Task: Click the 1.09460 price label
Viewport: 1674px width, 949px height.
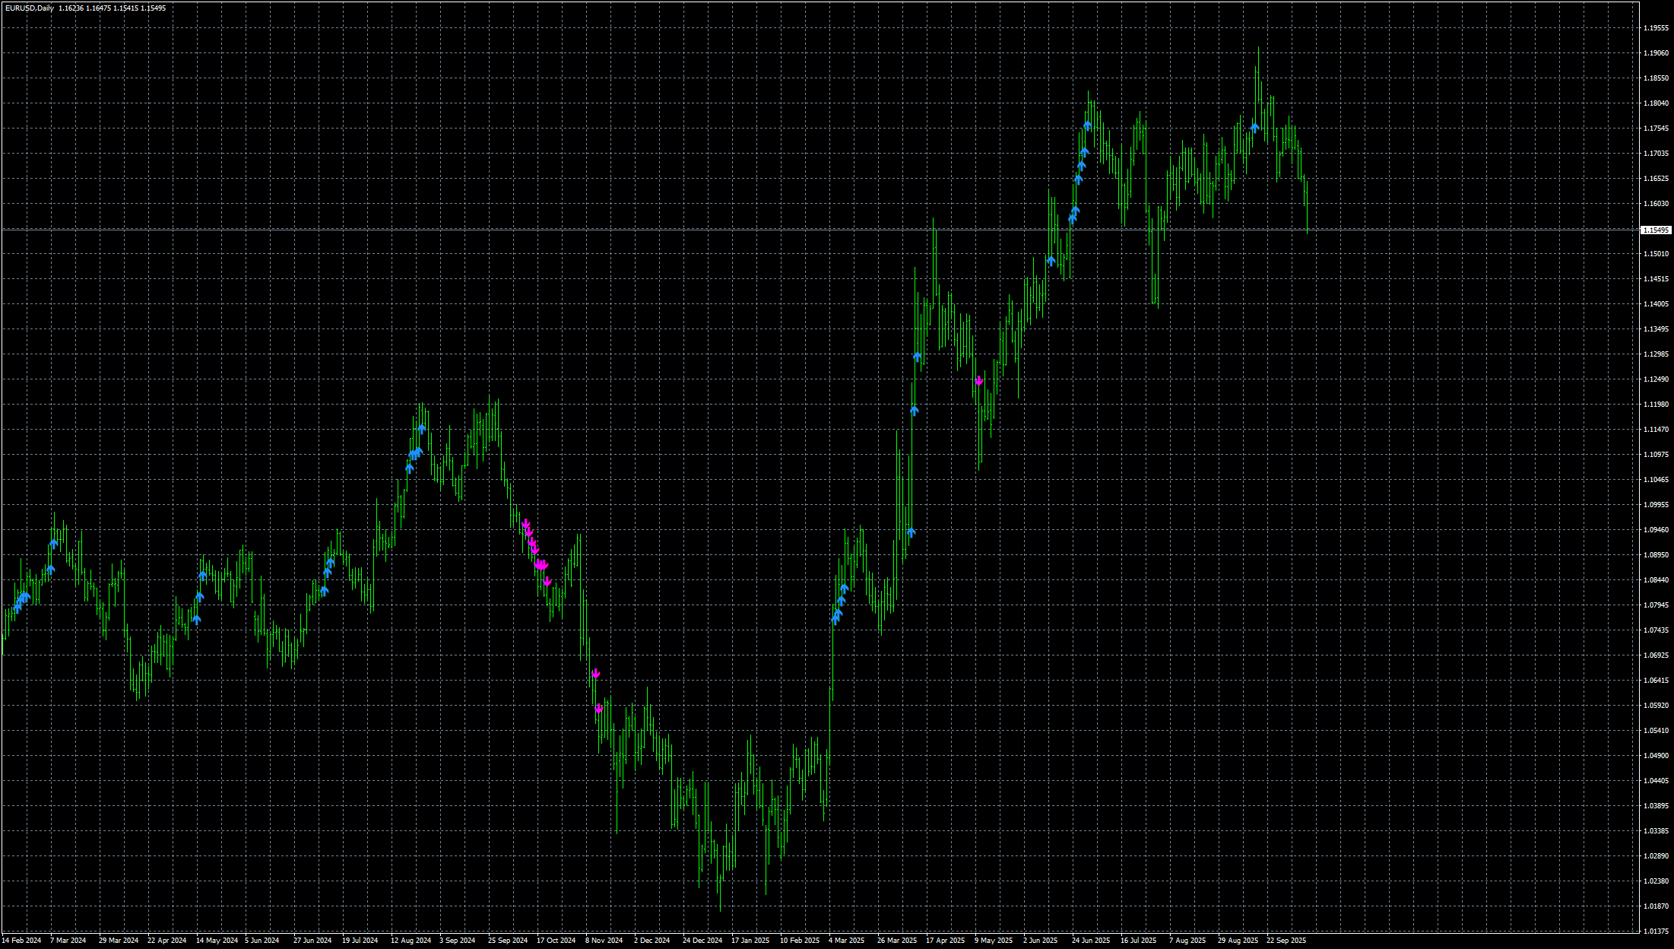Action: (1656, 529)
